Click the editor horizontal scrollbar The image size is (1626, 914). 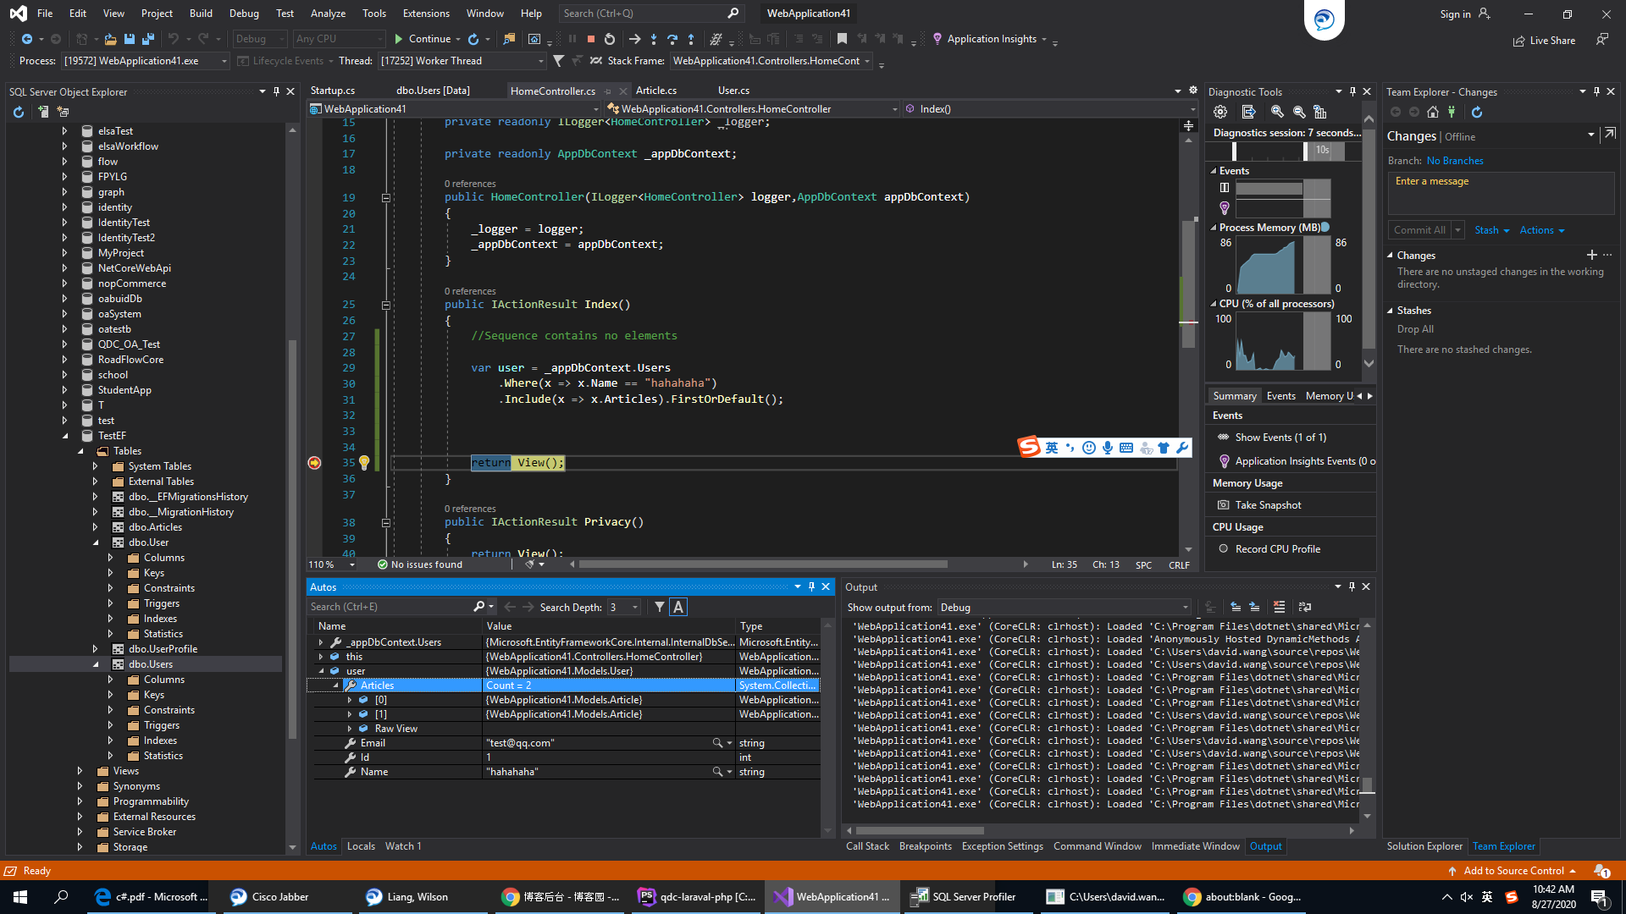click(762, 564)
